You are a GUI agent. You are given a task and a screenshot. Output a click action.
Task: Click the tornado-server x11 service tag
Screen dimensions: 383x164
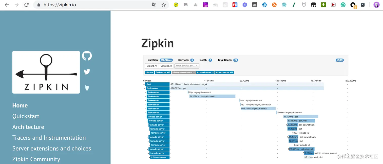coord(225,72)
